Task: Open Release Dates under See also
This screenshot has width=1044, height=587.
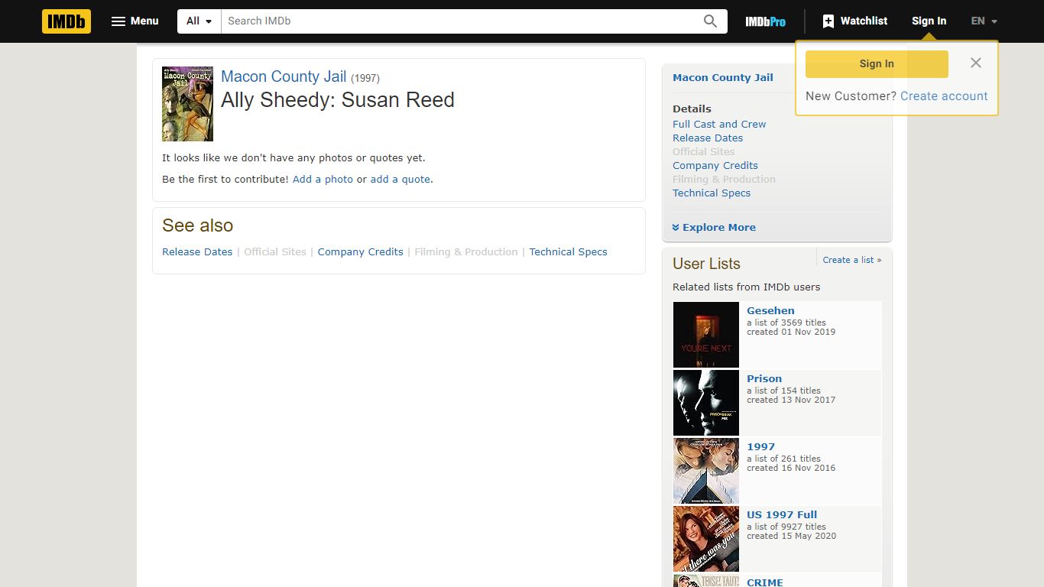Action: coord(197,252)
